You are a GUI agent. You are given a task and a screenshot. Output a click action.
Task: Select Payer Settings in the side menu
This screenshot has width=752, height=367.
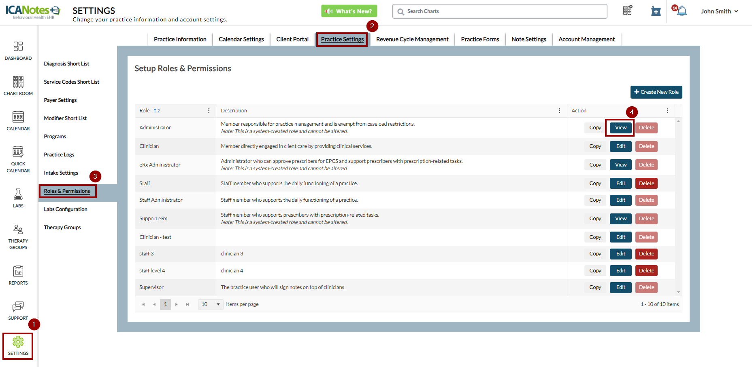(x=60, y=100)
